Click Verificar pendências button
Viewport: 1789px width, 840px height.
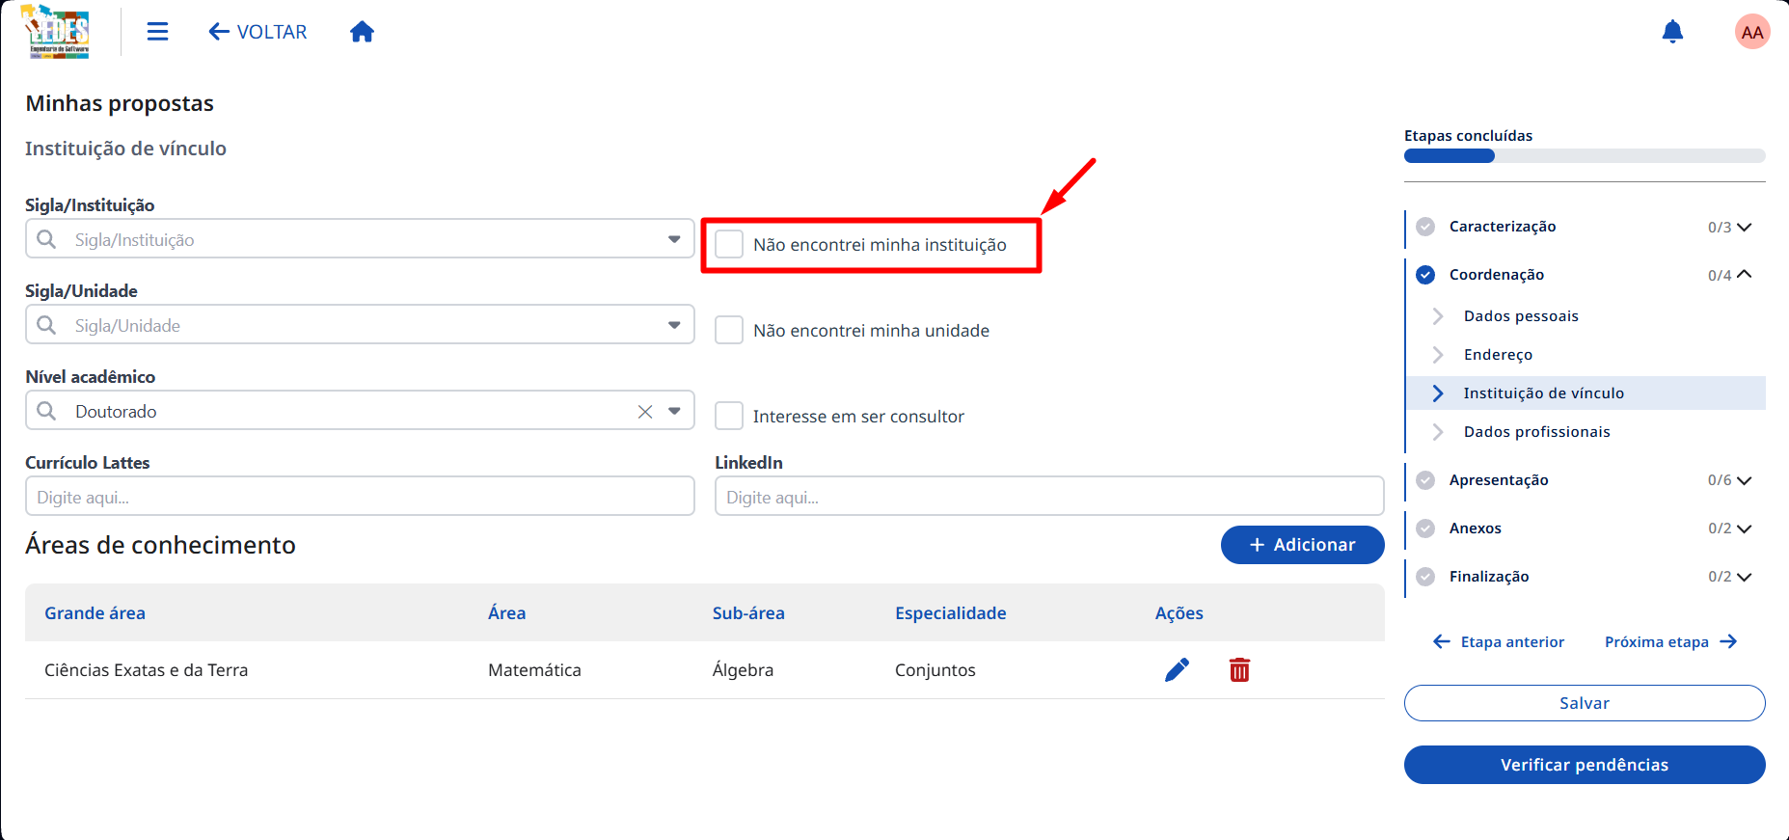1585,765
